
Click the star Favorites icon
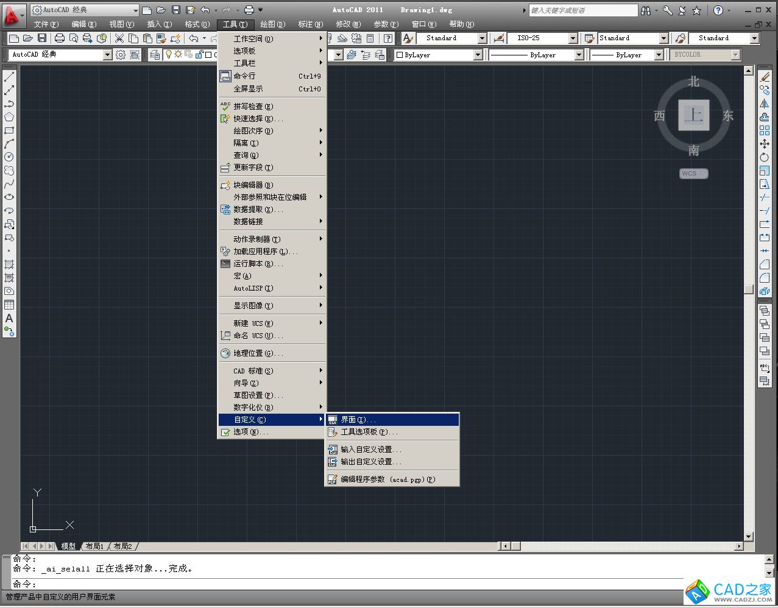click(697, 10)
